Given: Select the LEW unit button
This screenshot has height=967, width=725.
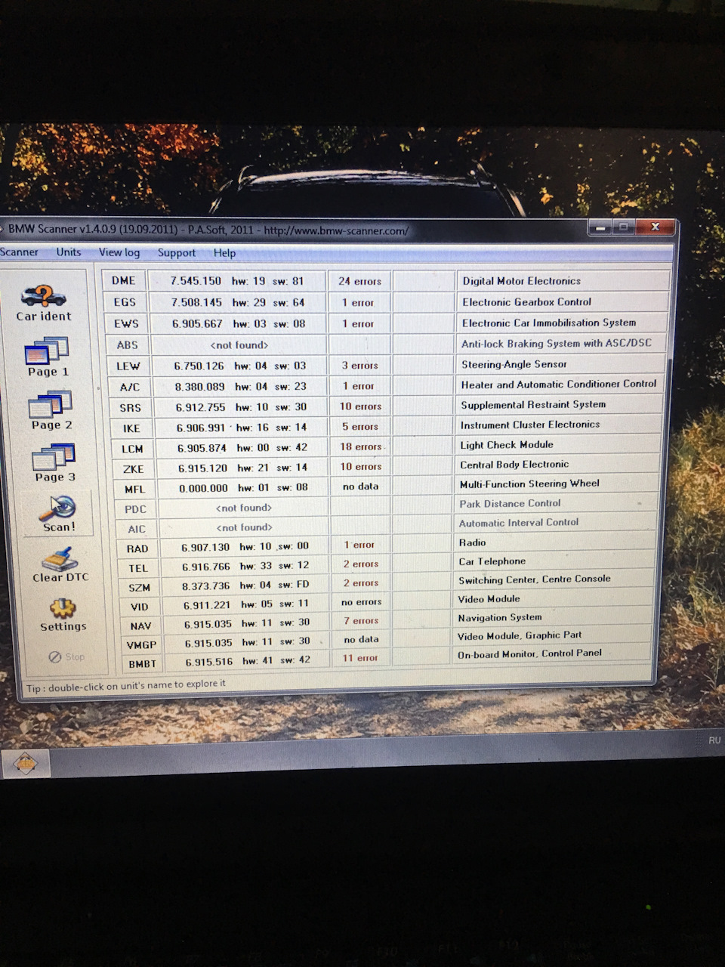Looking at the screenshot, I should tap(128, 366).
